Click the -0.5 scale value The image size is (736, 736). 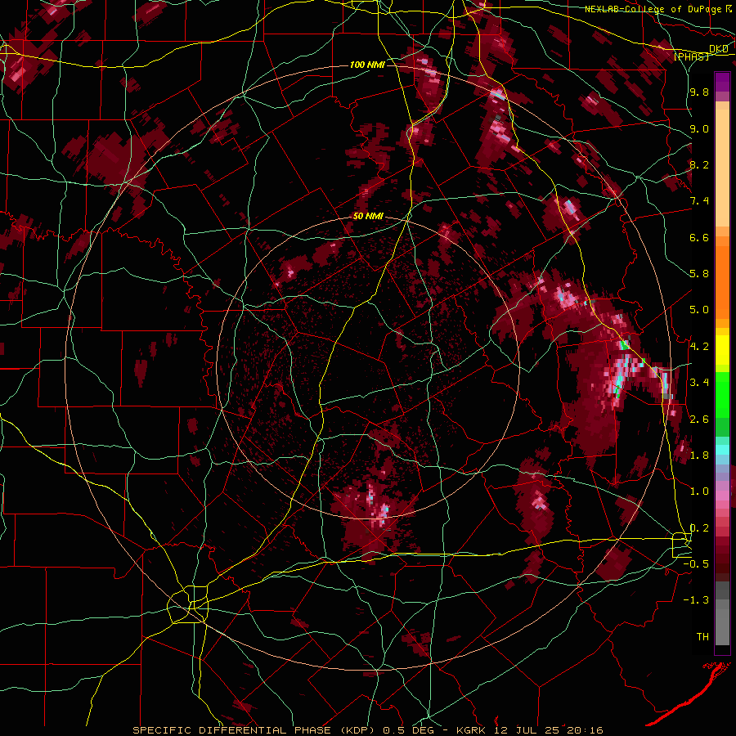tap(696, 564)
